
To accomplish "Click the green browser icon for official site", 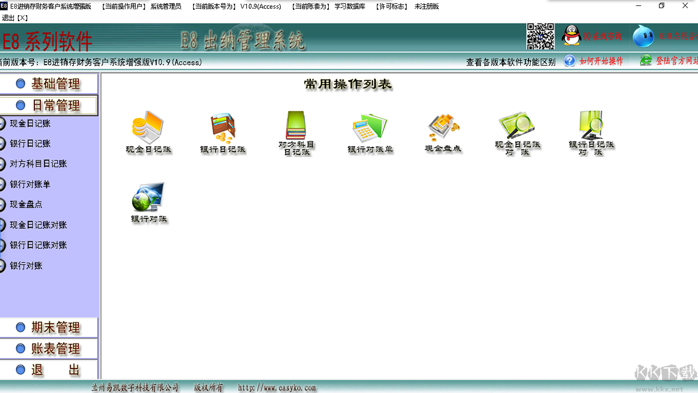I will click(646, 61).
